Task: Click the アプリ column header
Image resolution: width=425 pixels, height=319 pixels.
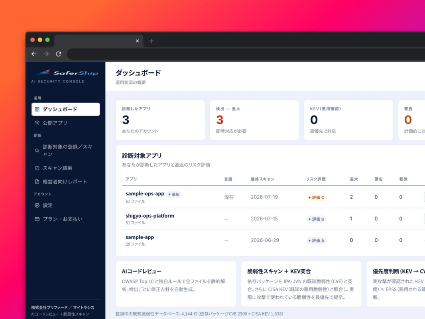Action: pyautogui.click(x=131, y=179)
